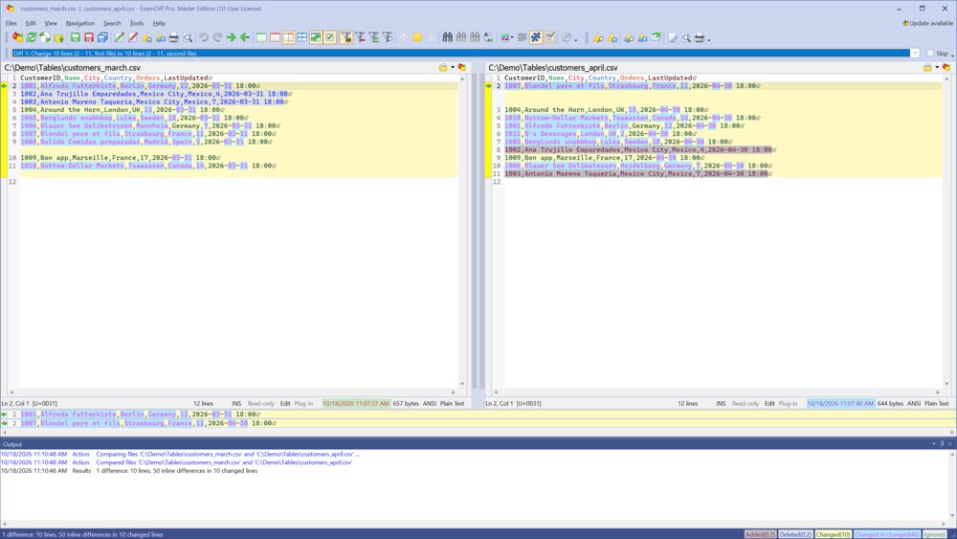Click the blue Save both files icon
Screen dimensions: 957x539
[102, 38]
